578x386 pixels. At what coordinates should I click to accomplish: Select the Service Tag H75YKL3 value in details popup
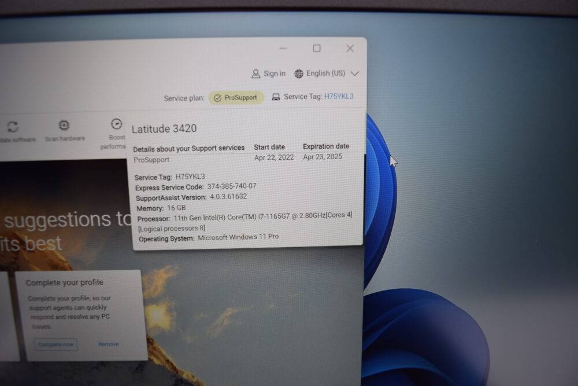tap(190, 177)
